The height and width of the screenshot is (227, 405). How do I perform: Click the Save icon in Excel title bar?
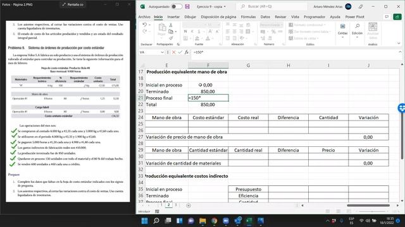187,6
